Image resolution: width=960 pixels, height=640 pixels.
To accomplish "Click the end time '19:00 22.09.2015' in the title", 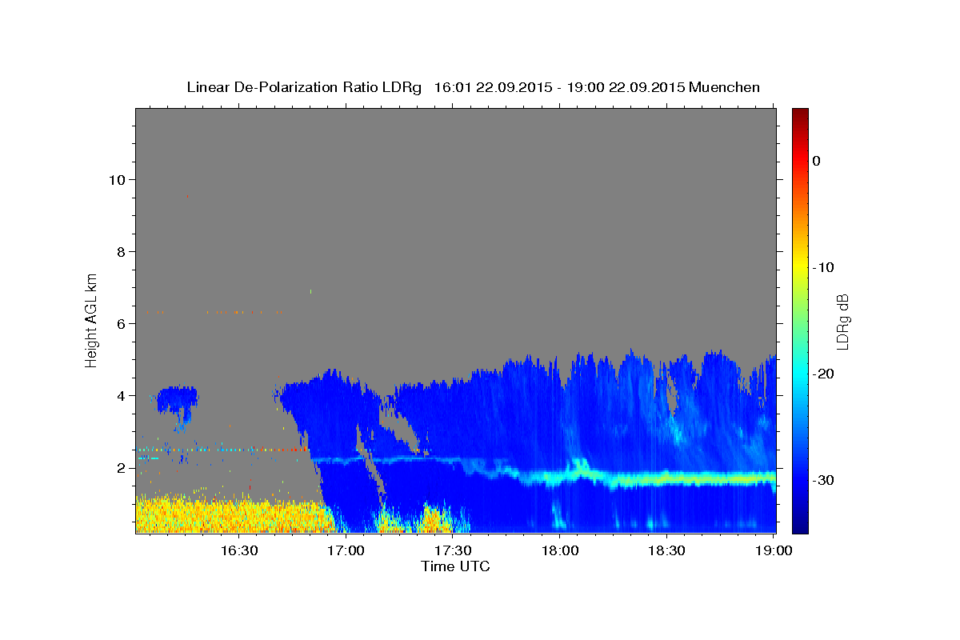I will coord(625,87).
